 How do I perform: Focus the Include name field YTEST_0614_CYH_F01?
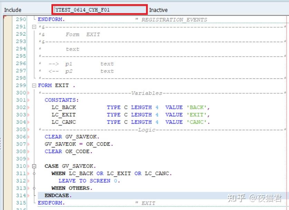tap(100, 10)
